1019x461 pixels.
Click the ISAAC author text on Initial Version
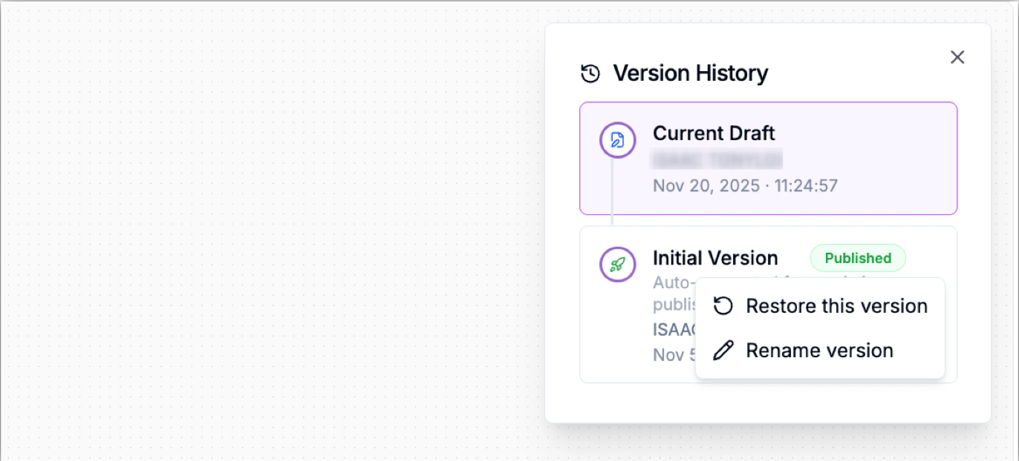point(673,329)
